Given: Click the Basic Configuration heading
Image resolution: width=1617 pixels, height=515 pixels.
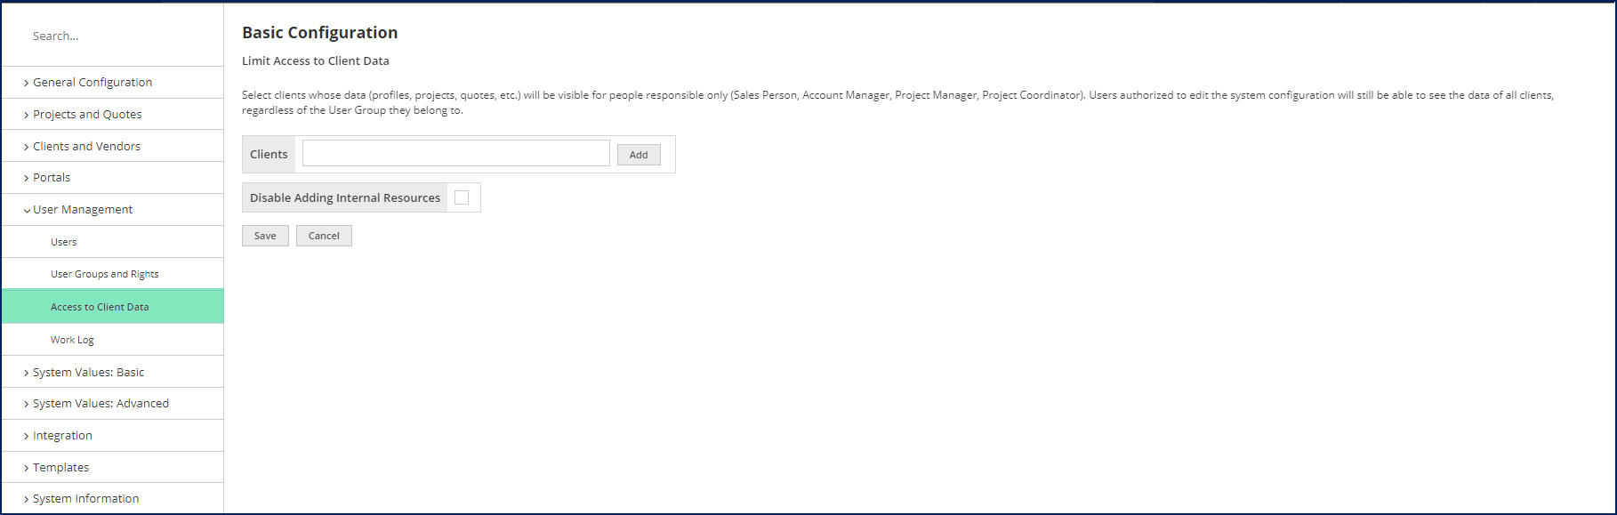Looking at the screenshot, I should pyautogui.click(x=320, y=33).
